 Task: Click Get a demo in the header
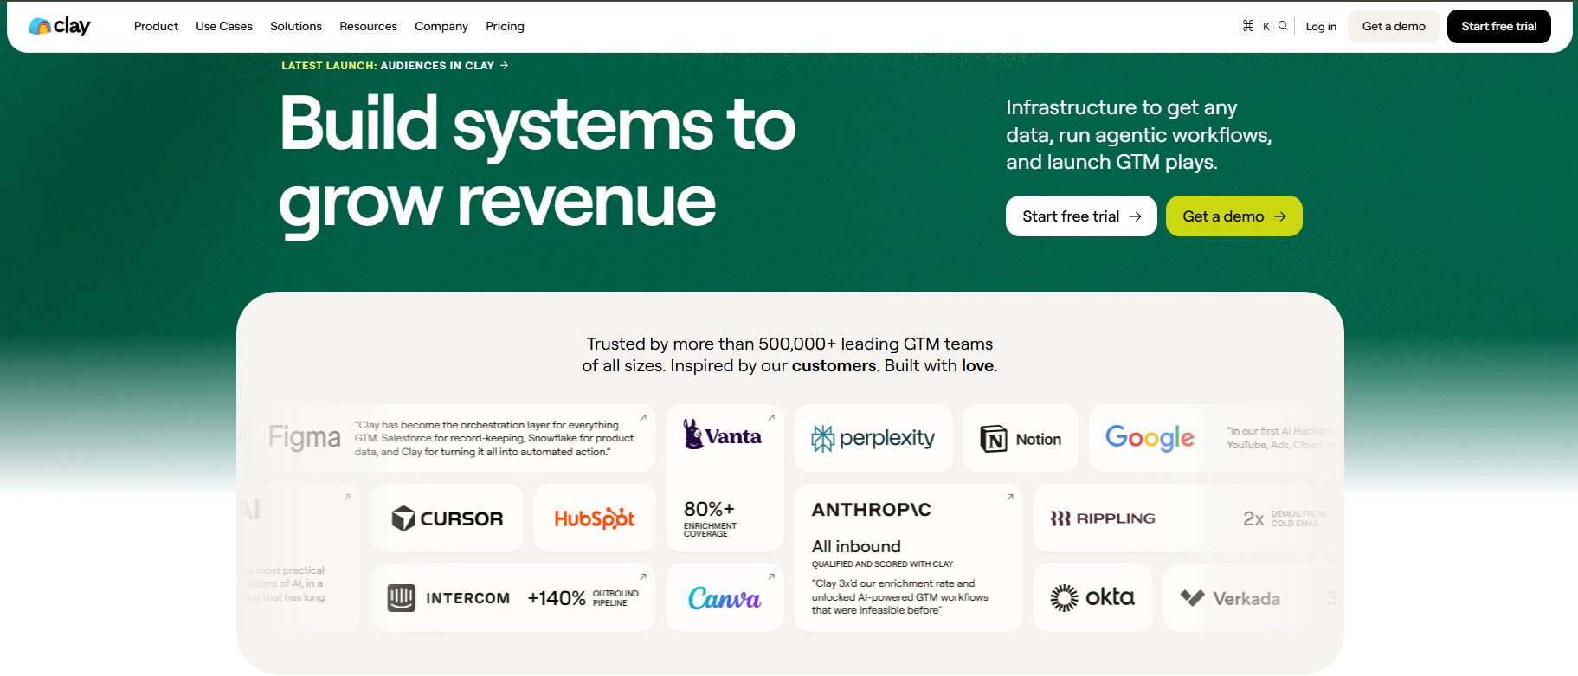tap(1394, 26)
